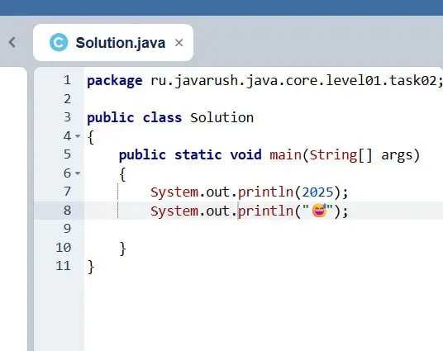This screenshot has width=443, height=351.
Task: Click line number 11 in the gutter
Action: (x=64, y=266)
